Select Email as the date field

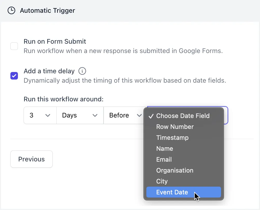164,159
